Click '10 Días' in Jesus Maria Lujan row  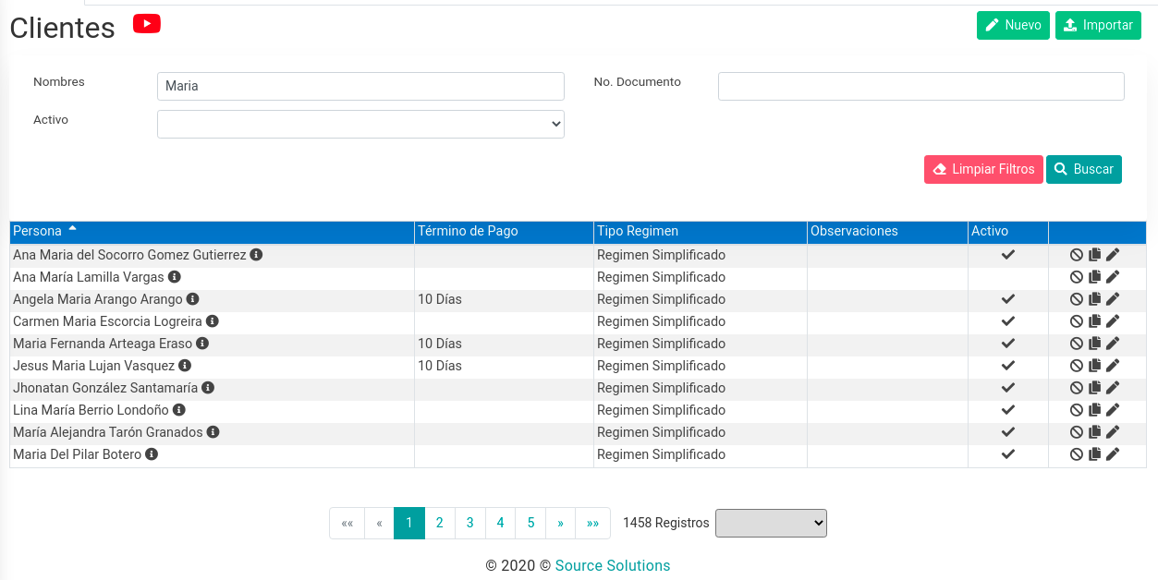coord(440,366)
